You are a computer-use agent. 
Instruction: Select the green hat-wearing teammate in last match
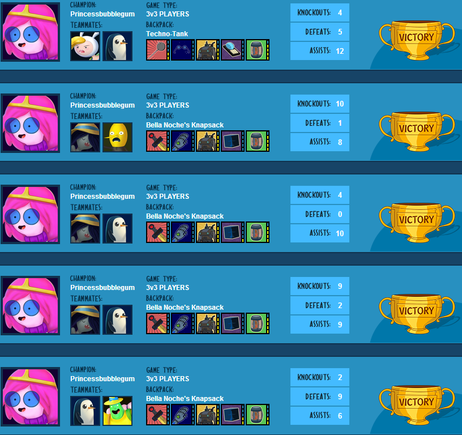point(118,411)
